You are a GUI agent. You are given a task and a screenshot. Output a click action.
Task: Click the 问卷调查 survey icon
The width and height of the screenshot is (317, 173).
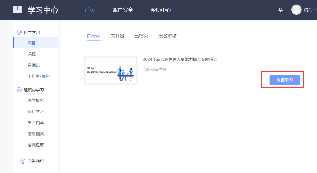(x=23, y=161)
